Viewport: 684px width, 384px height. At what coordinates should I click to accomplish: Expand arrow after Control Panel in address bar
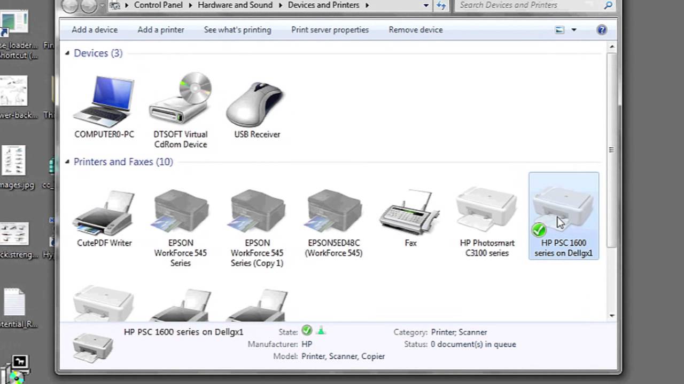tap(190, 5)
